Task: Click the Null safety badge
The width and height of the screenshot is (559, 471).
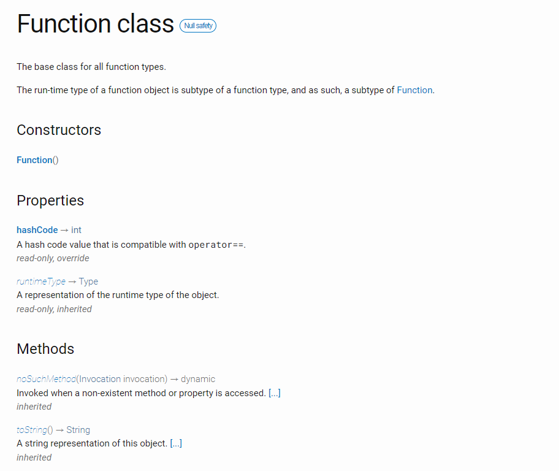Action: (x=198, y=26)
